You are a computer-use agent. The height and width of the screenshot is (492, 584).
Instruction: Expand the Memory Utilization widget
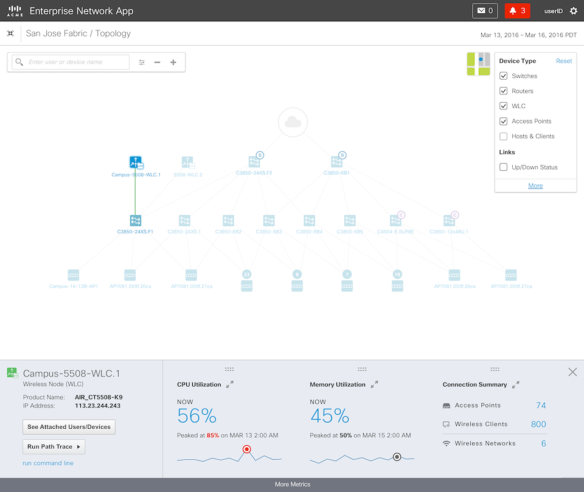pyautogui.click(x=375, y=384)
